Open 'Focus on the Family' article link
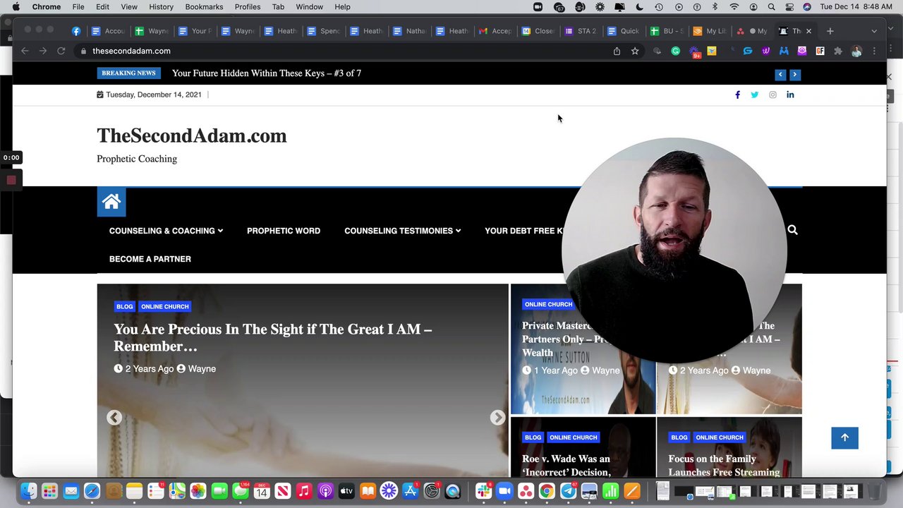 pos(725,466)
